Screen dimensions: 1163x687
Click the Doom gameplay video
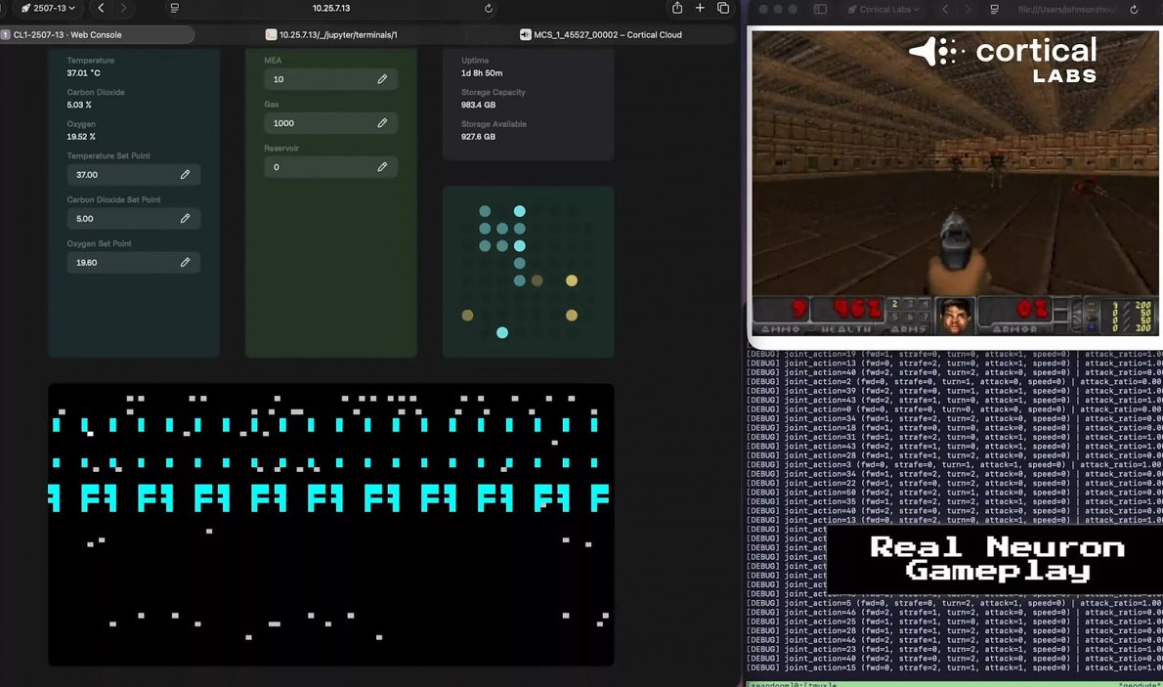[955, 186]
